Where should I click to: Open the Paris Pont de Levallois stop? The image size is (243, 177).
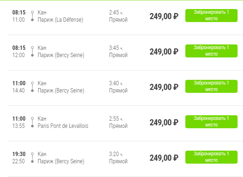[63, 126]
